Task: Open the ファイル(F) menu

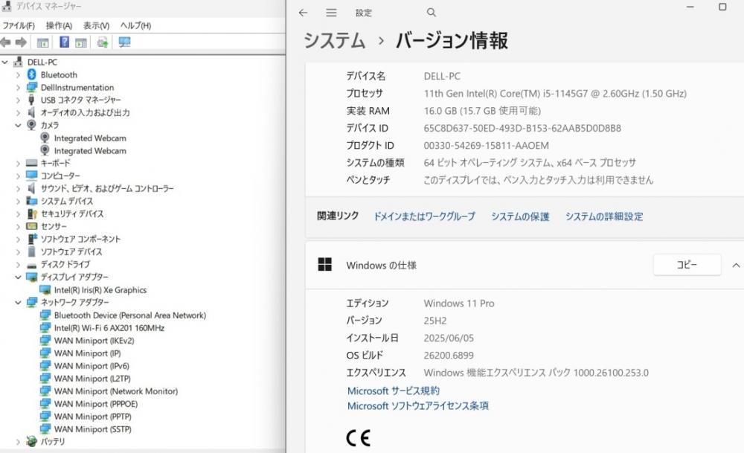Action: (19, 25)
